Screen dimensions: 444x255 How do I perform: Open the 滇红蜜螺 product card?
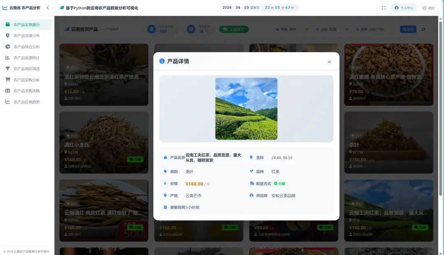(x=388, y=75)
